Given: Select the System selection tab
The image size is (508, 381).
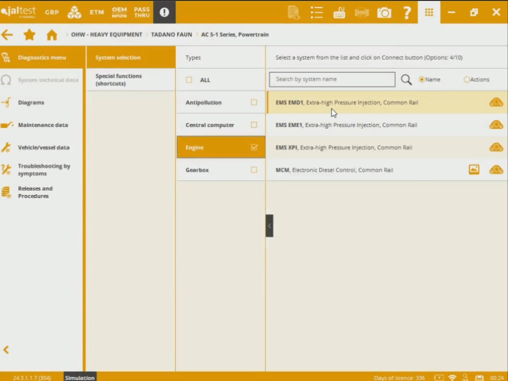Looking at the screenshot, I should 131,57.
